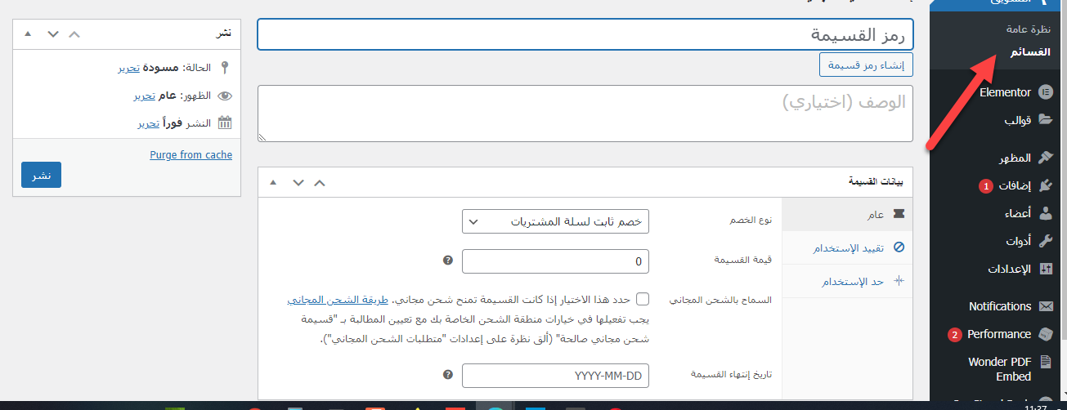Click the حد الإستخدام limit icon
The width and height of the screenshot is (1067, 410).
tap(899, 281)
